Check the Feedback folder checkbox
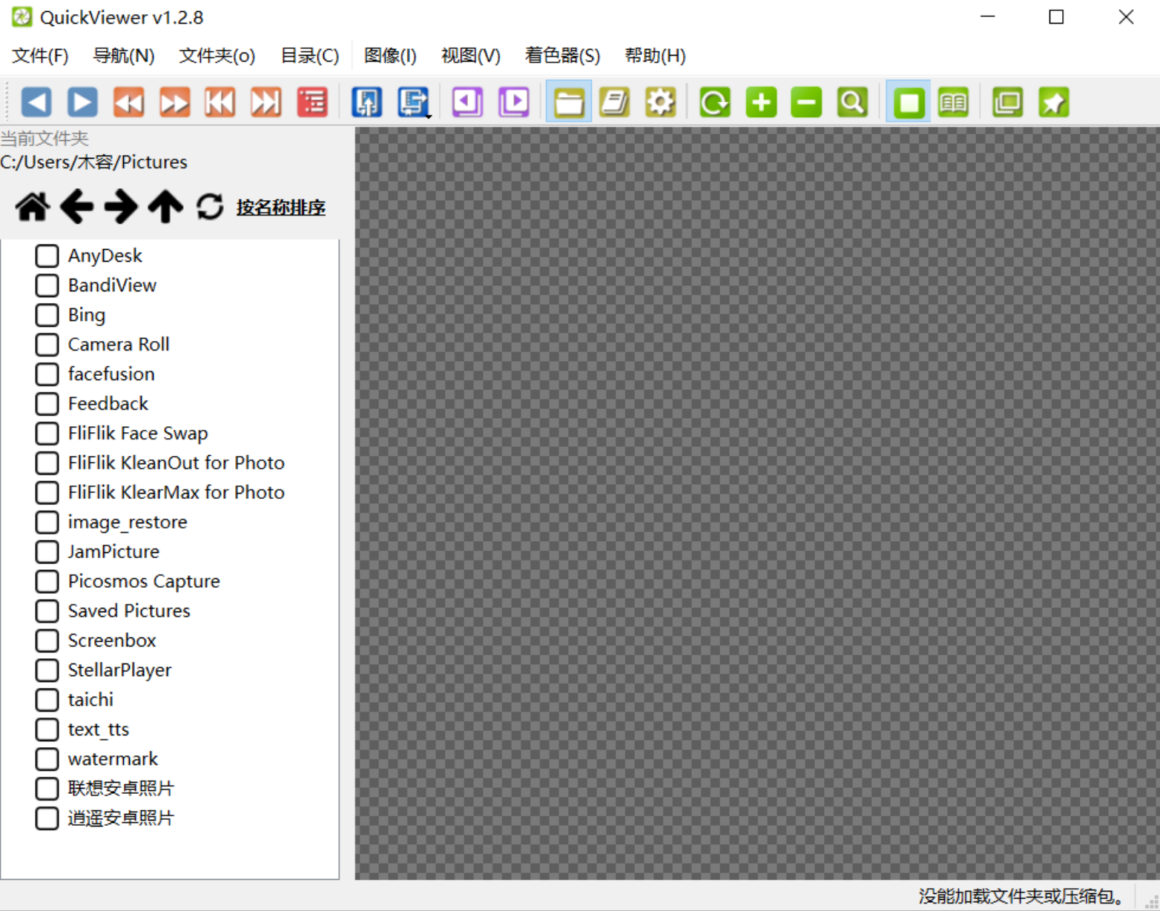The image size is (1160, 911). tap(47, 404)
